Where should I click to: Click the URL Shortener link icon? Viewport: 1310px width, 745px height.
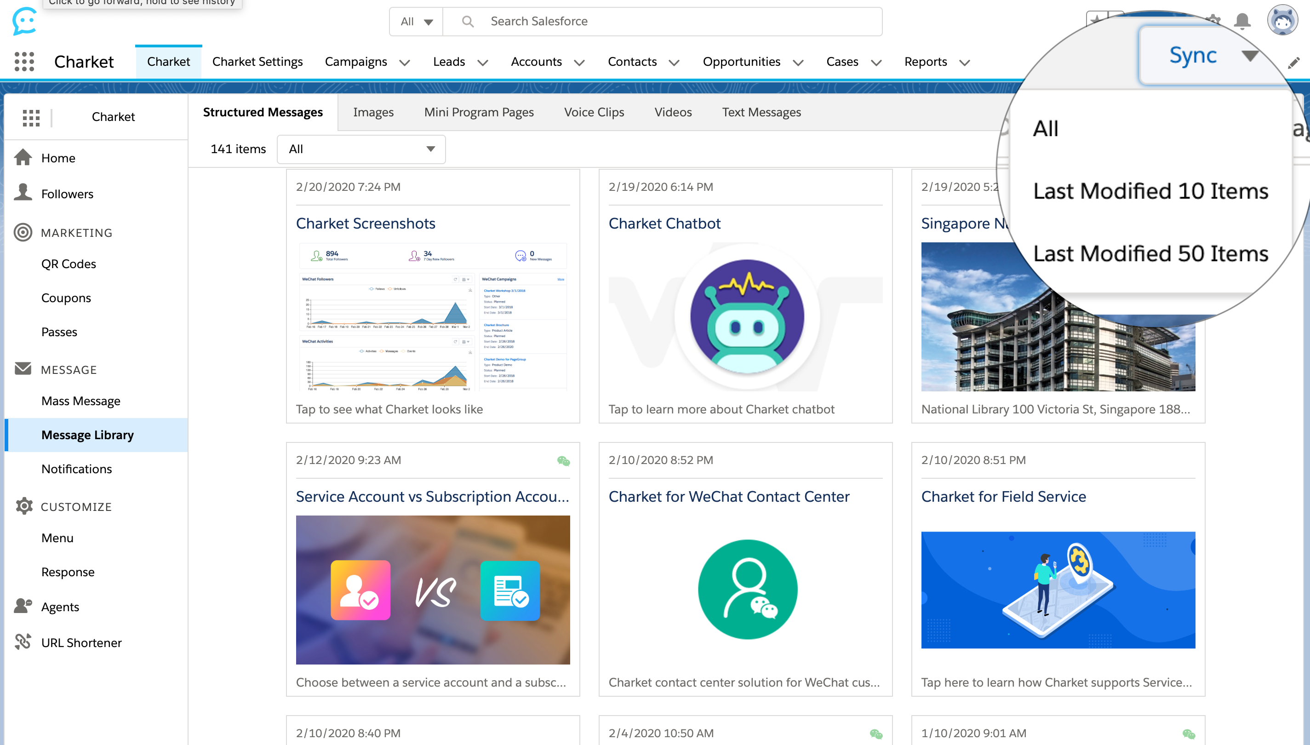[x=23, y=642]
